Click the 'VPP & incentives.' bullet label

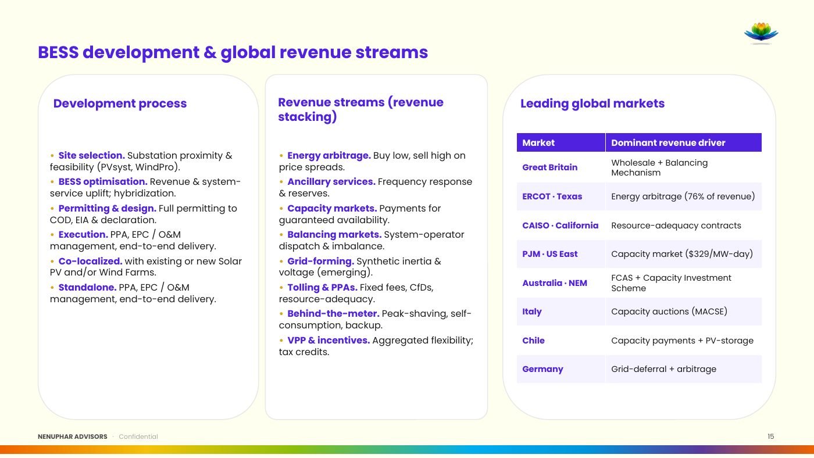point(329,340)
